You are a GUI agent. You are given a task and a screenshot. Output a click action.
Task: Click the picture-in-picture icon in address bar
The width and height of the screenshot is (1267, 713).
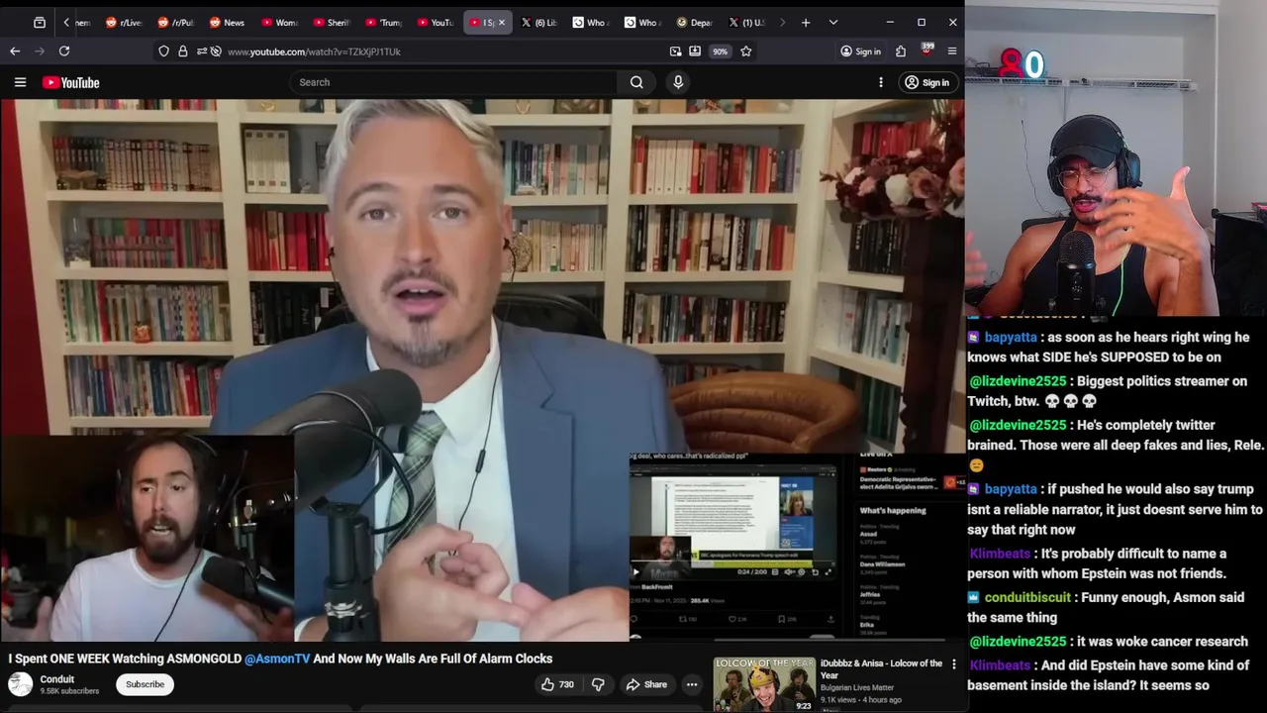coord(675,51)
